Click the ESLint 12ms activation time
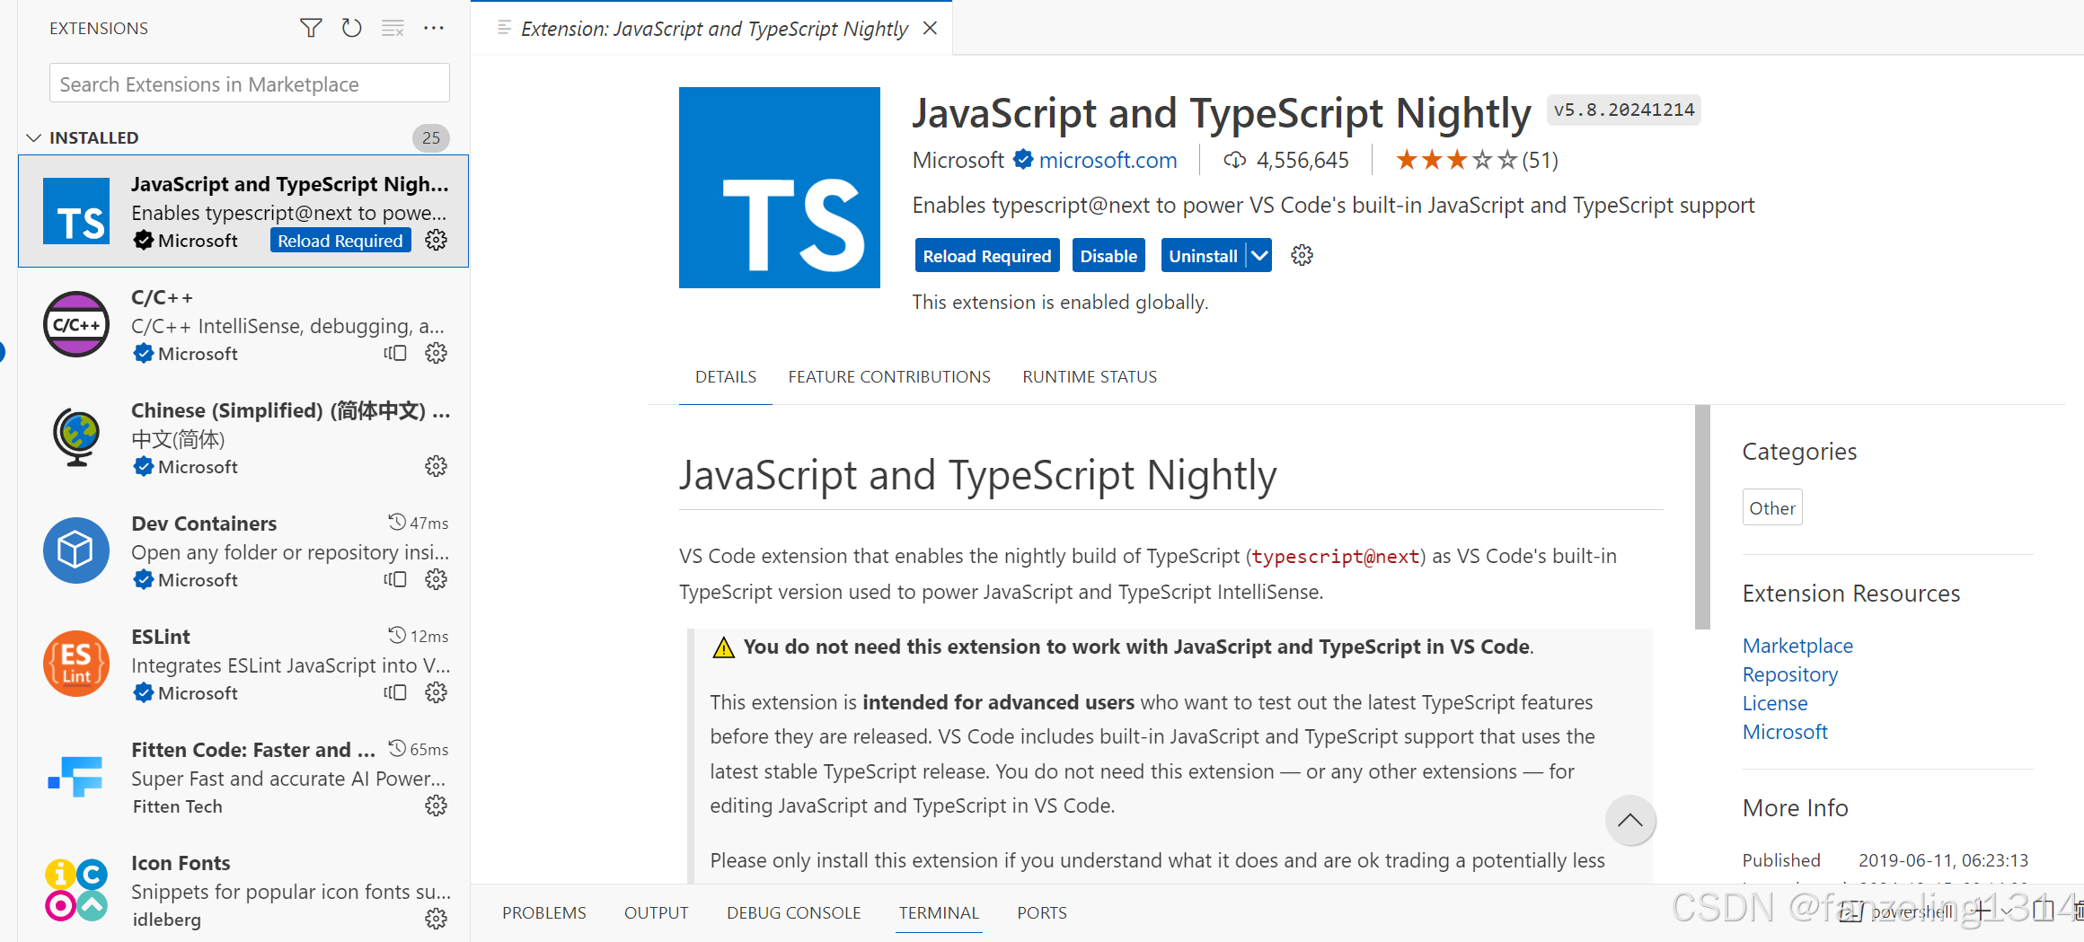 [419, 636]
